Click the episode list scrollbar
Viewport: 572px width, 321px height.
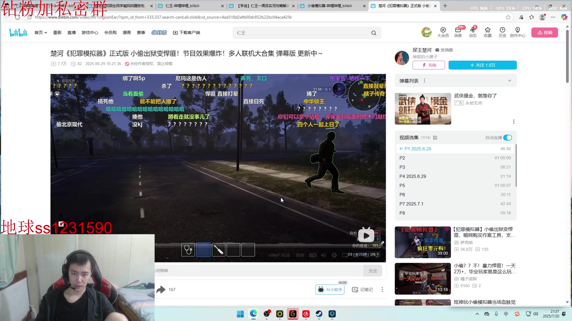click(516, 166)
